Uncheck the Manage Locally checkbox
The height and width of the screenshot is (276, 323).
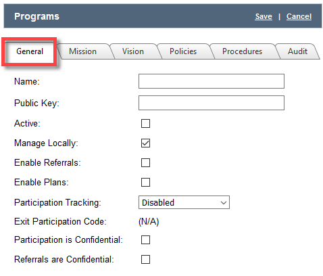tap(145, 143)
